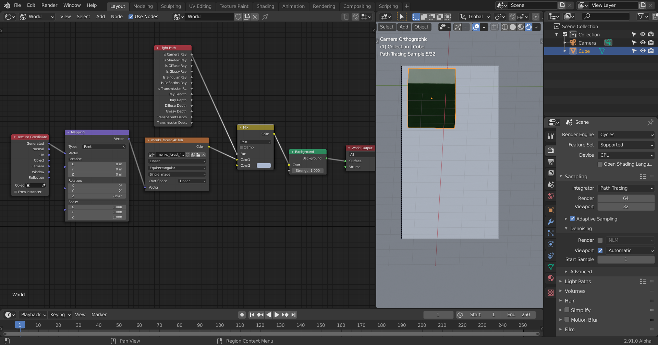Toggle the viewport X-ray icon
The height and width of the screenshot is (345, 658).
[x=494, y=27]
